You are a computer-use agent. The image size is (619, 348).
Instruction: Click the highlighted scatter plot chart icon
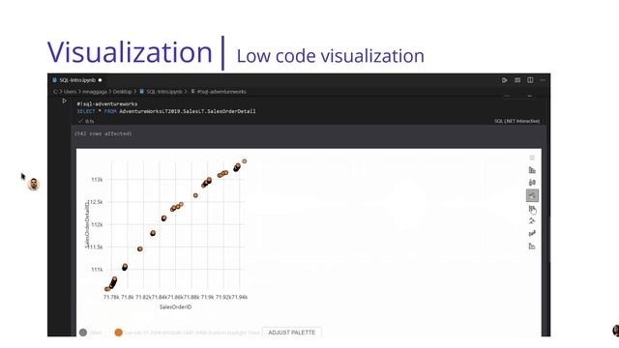(532, 195)
